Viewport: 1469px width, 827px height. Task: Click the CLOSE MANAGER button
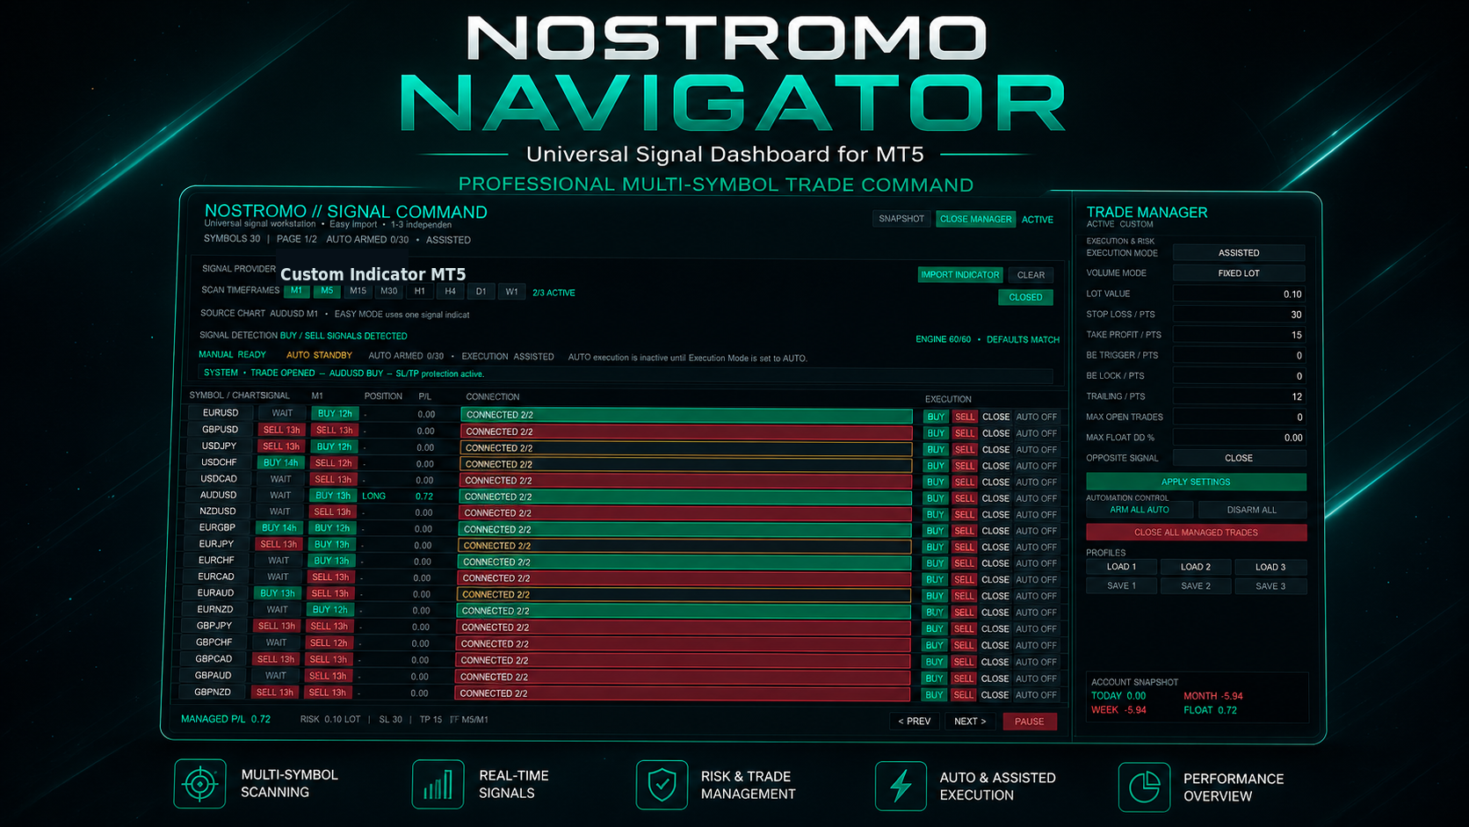tap(975, 219)
